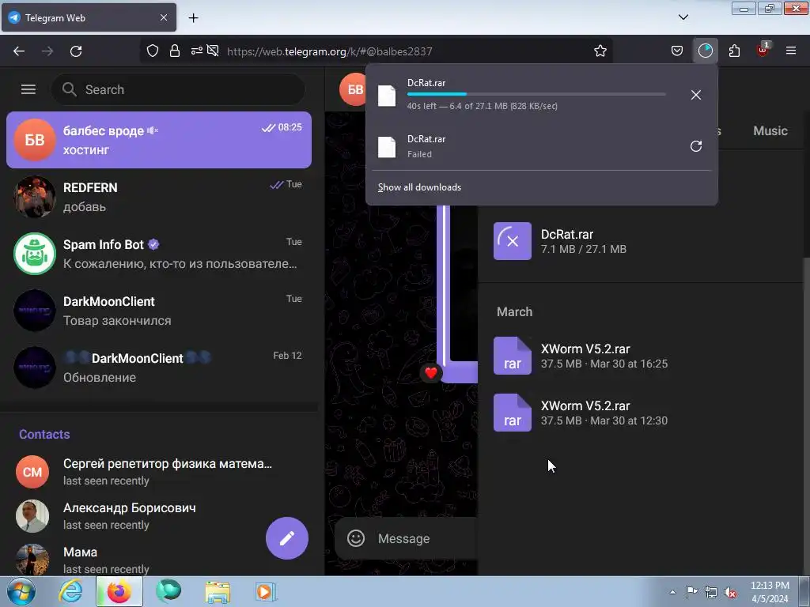Image resolution: width=810 pixels, height=607 pixels.
Task: Click the muted volume tray icon
Action: [730, 592]
